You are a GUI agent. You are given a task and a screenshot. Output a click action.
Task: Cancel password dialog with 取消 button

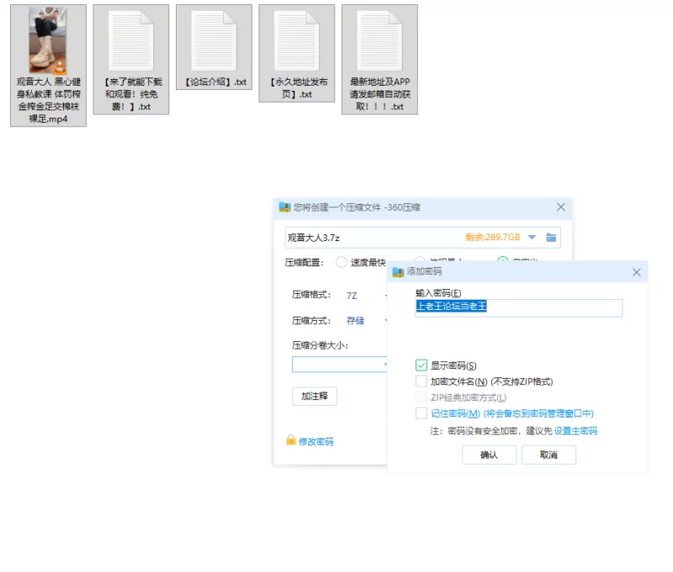(x=548, y=455)
